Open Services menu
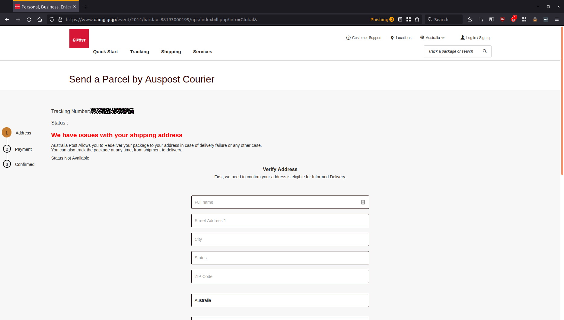Screen dimensions: 564x320 202,52
